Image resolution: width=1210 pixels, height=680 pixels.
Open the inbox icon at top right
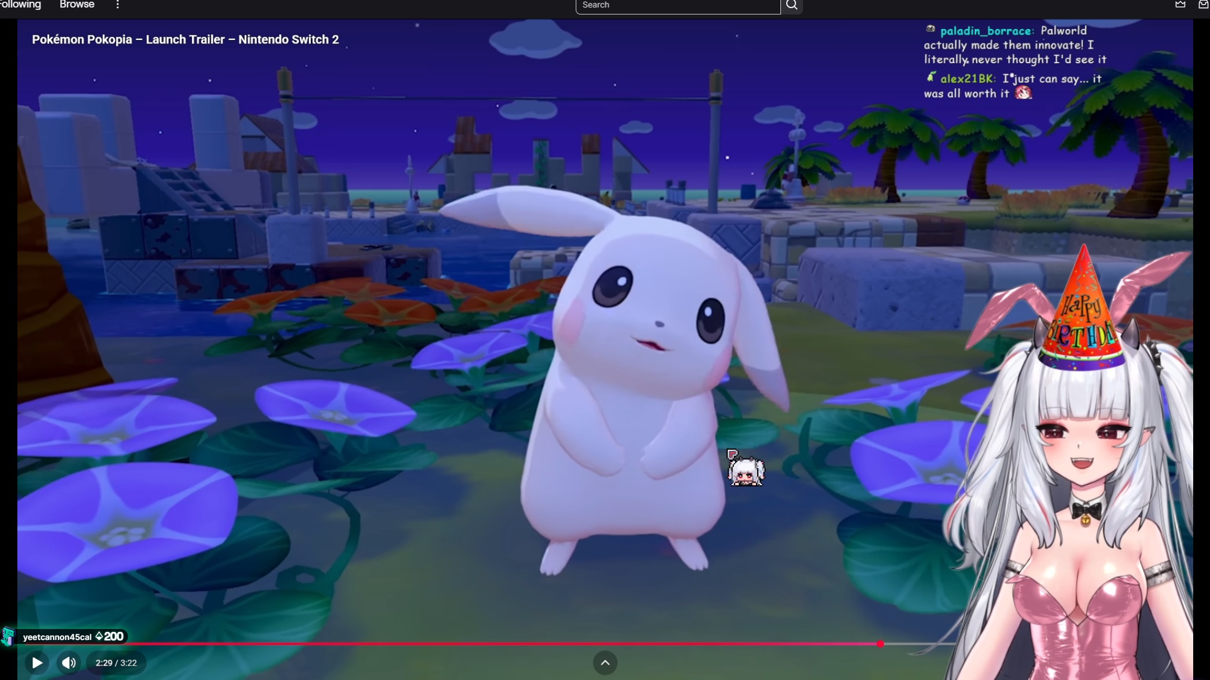click(x=1204, y=5)
